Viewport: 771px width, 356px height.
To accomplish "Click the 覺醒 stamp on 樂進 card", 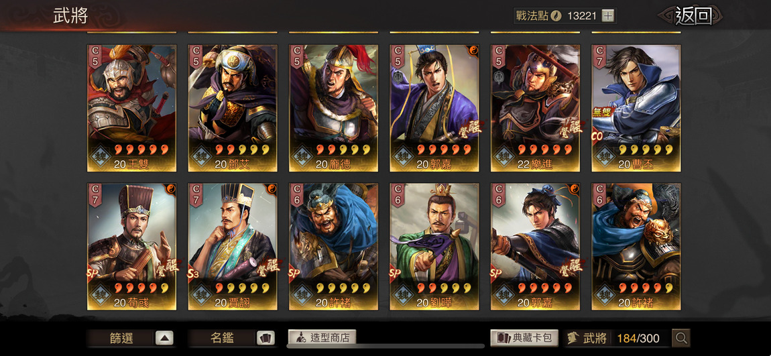I will [x=571, y=127].
